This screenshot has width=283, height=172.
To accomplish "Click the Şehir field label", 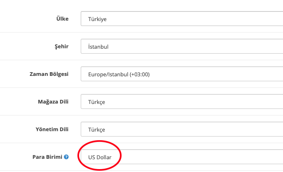I will coord(61,47).
